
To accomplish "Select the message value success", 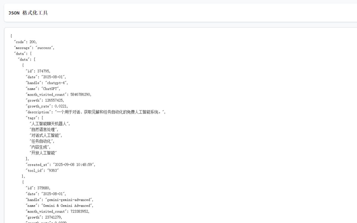I will point(45,48).
